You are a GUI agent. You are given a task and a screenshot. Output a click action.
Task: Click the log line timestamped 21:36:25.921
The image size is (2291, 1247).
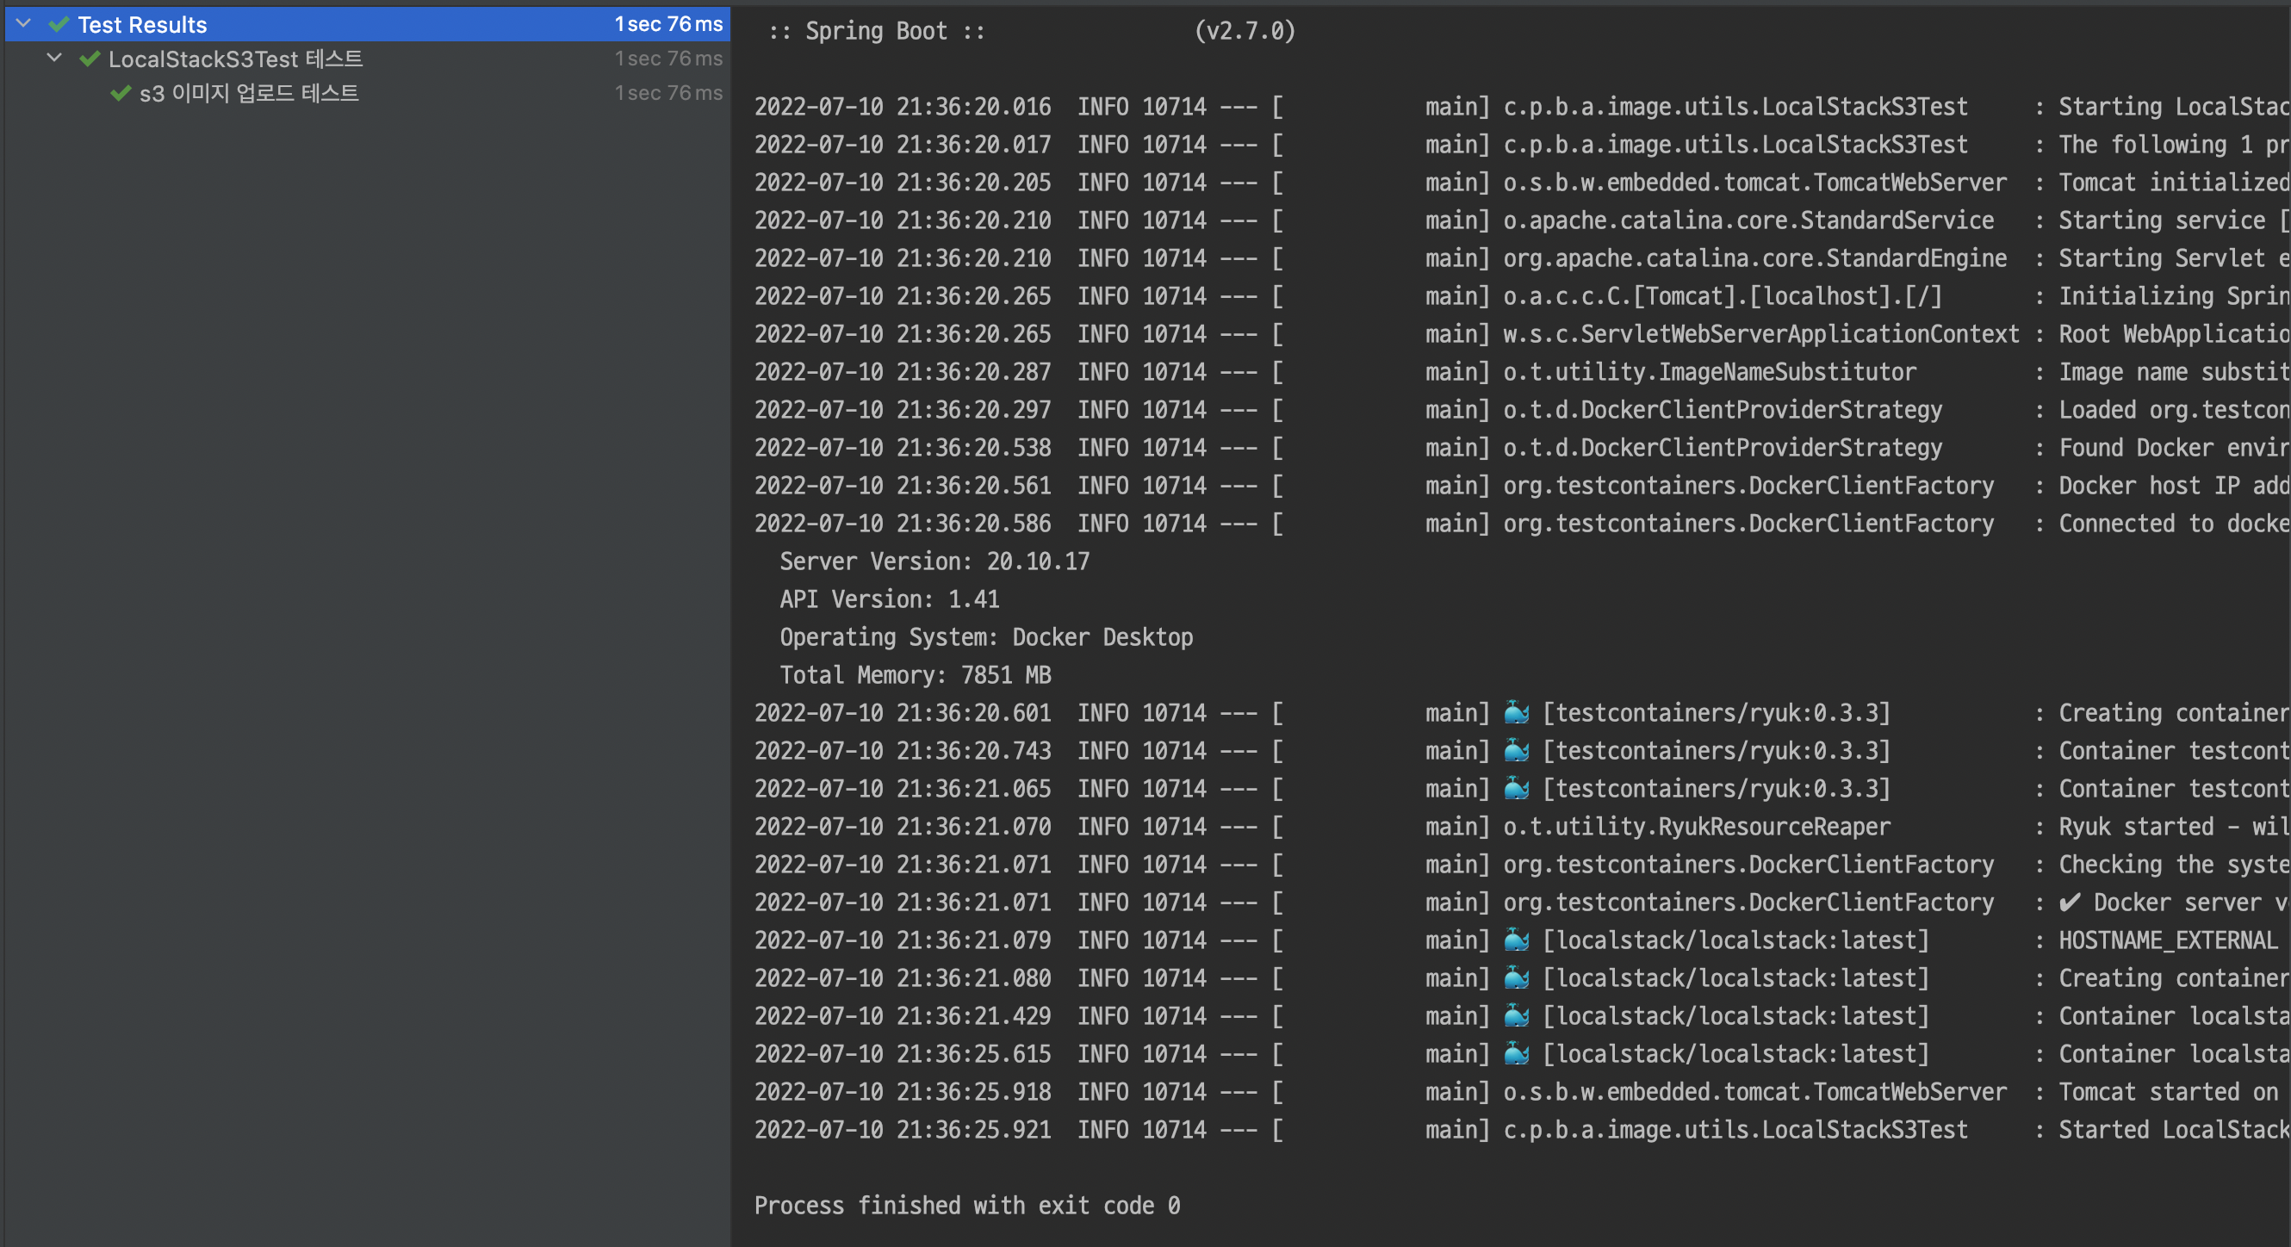[1522, 1130]
